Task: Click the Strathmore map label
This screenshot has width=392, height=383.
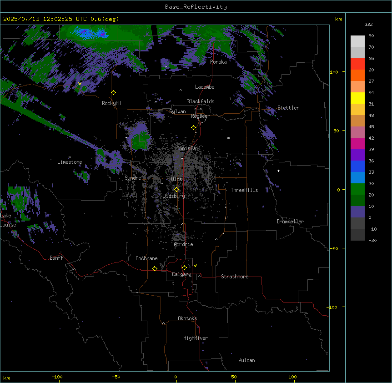Action: click(x=235, y=277)
